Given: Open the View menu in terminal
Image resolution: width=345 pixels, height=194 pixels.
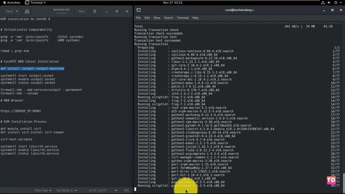Looking at the screenshot, I should point(157,18).
